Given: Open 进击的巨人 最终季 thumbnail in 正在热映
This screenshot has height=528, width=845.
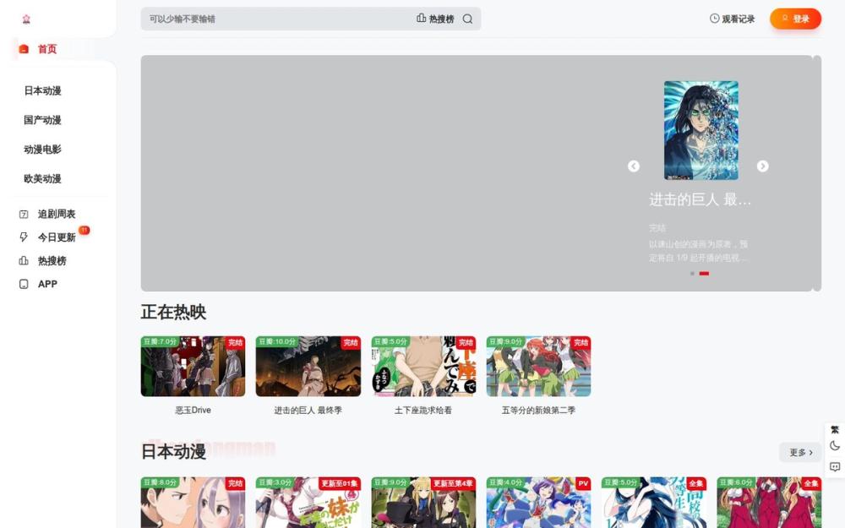Looking at the screenshot, I should [x=308, y=367].
